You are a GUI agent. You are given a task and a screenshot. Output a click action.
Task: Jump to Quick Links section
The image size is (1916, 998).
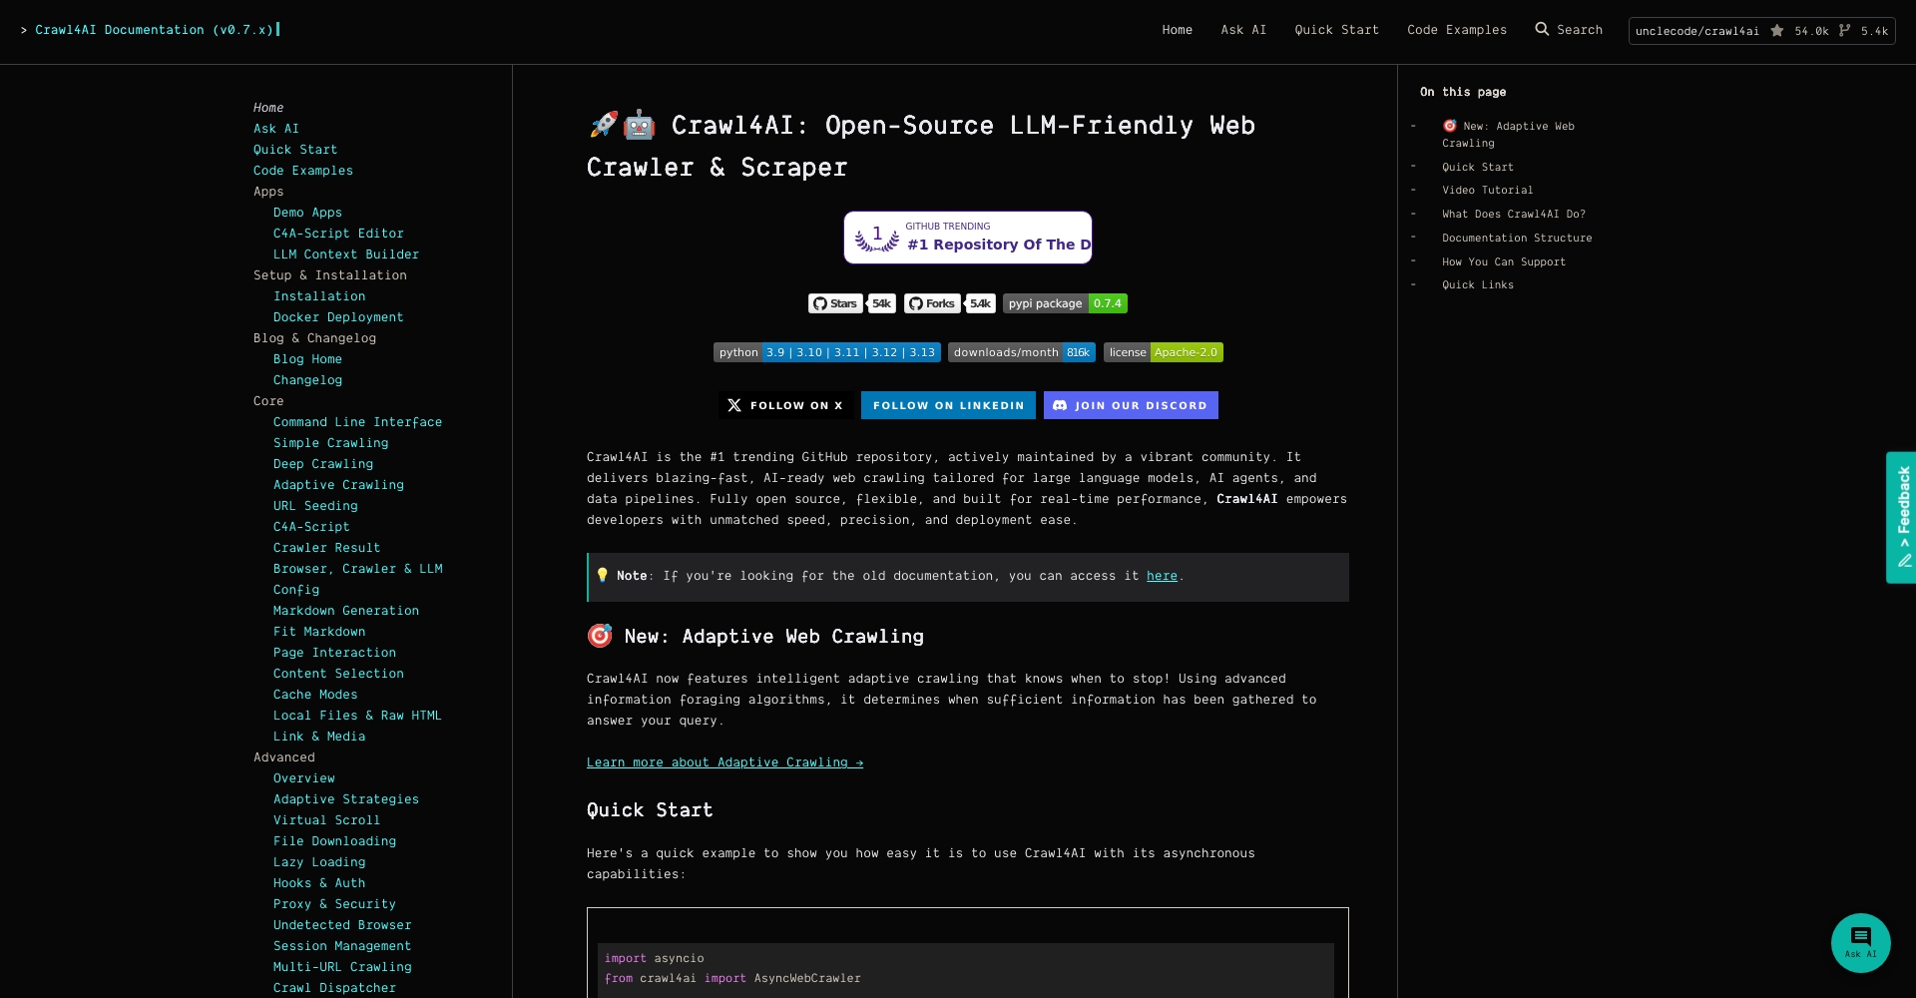(1478, 284)
